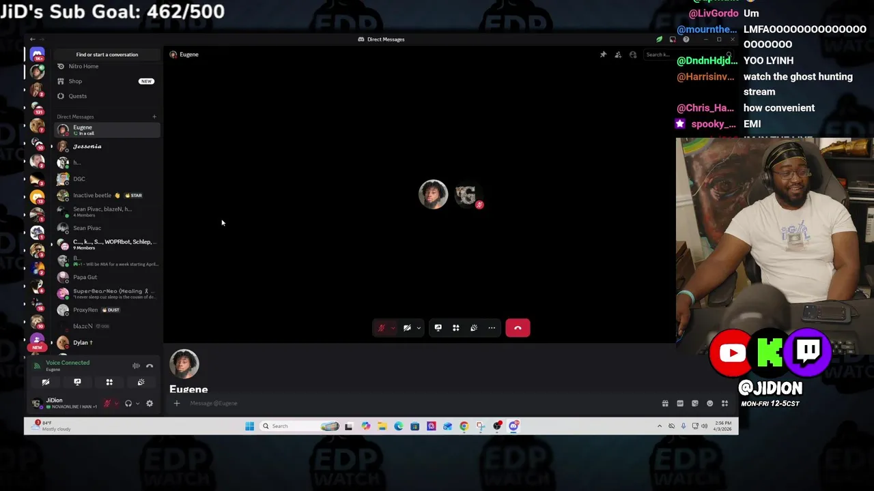Open soundboard in call controls
874x491 pixels.
(474, 328)
